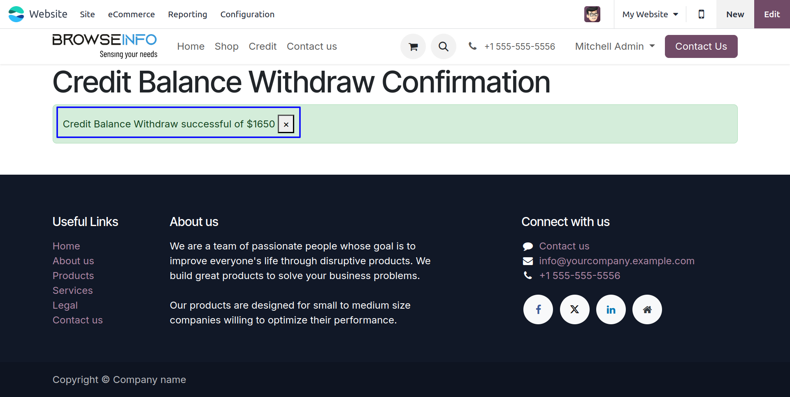Click the Edit button

click(771, 14)
